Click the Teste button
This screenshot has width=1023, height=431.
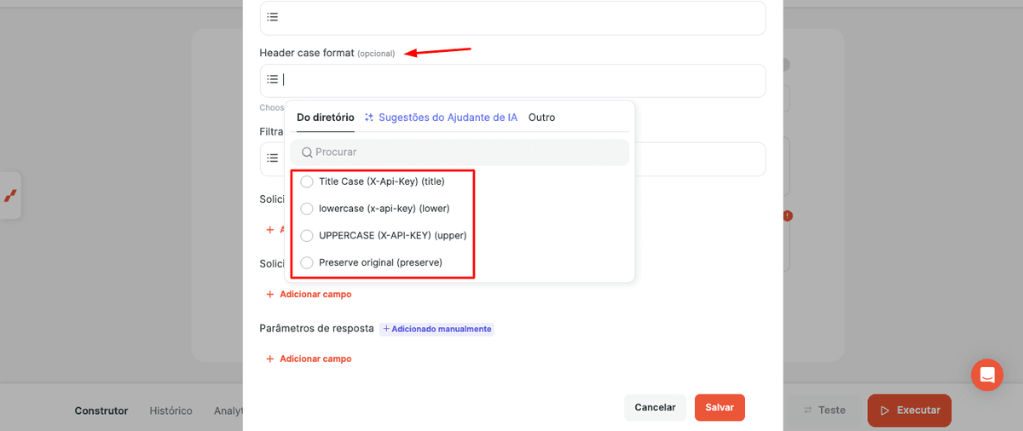[824, 410]
